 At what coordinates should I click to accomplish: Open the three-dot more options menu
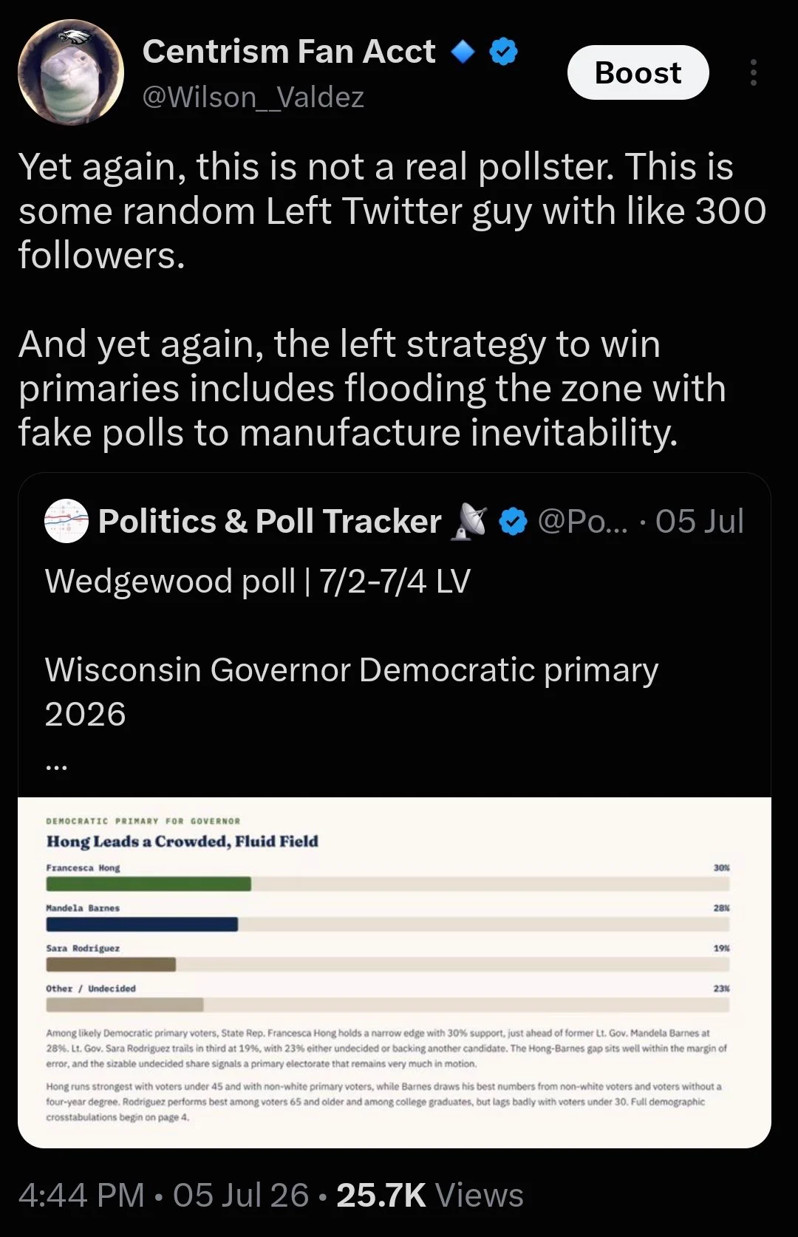[x=753, y=72]
